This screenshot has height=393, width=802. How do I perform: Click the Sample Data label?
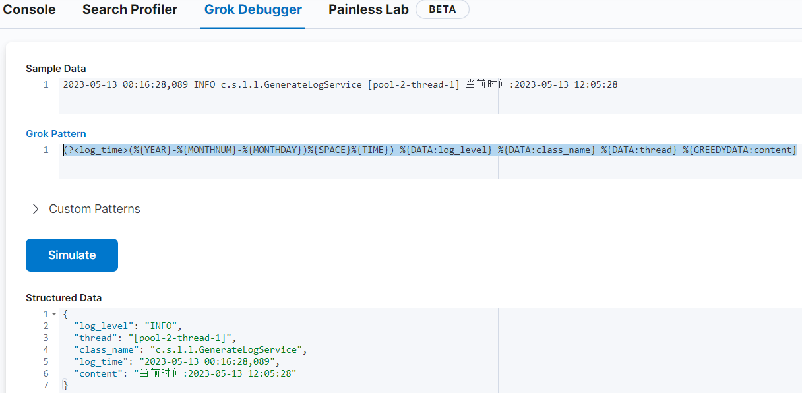[56, 69]
